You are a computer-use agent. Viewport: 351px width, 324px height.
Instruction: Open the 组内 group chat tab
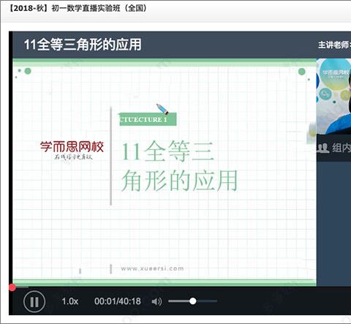pyautogui.click(x=341, y=148)
